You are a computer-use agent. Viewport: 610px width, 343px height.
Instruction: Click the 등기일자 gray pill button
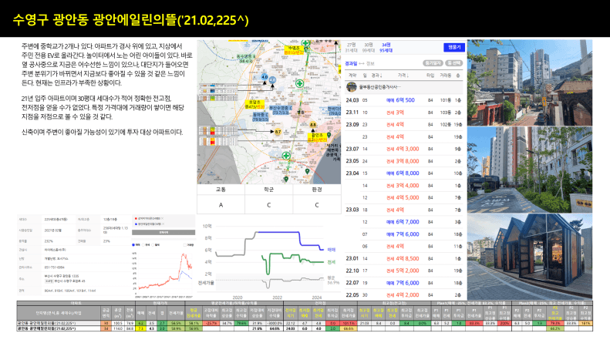click(432, 63)
